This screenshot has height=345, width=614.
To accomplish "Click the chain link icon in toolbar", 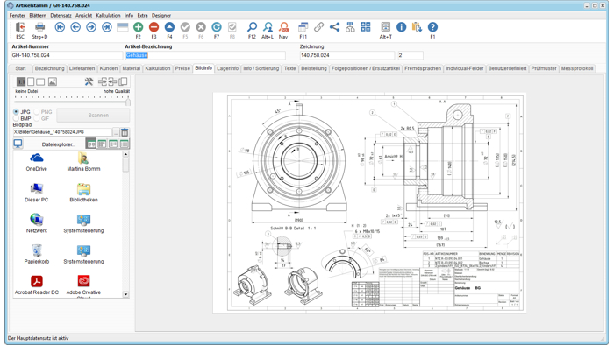I will [318, 27].
